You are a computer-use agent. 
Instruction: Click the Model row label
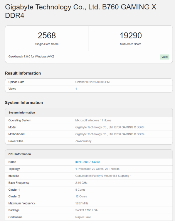[12, 127]
